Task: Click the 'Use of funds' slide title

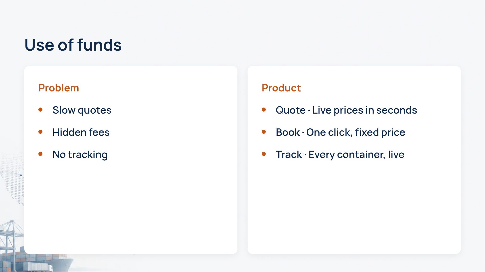Action: [73, 45]
